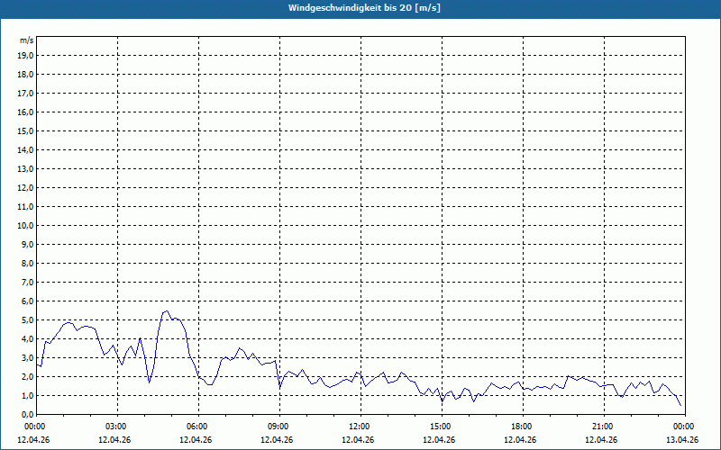Click the "13,0" axis value
The width and height of the screenshot is (721, 450).
click(25, 169)
